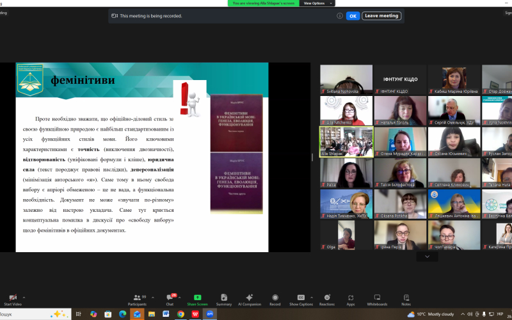Click the green Share Screen button
512x320 pixels.
click(x=197, y=300)
